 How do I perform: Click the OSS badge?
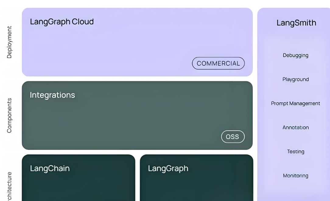[233, 137]
